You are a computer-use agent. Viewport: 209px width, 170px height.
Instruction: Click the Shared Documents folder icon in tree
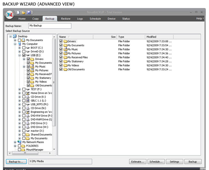pyautogui.click(x=28, y=135)
